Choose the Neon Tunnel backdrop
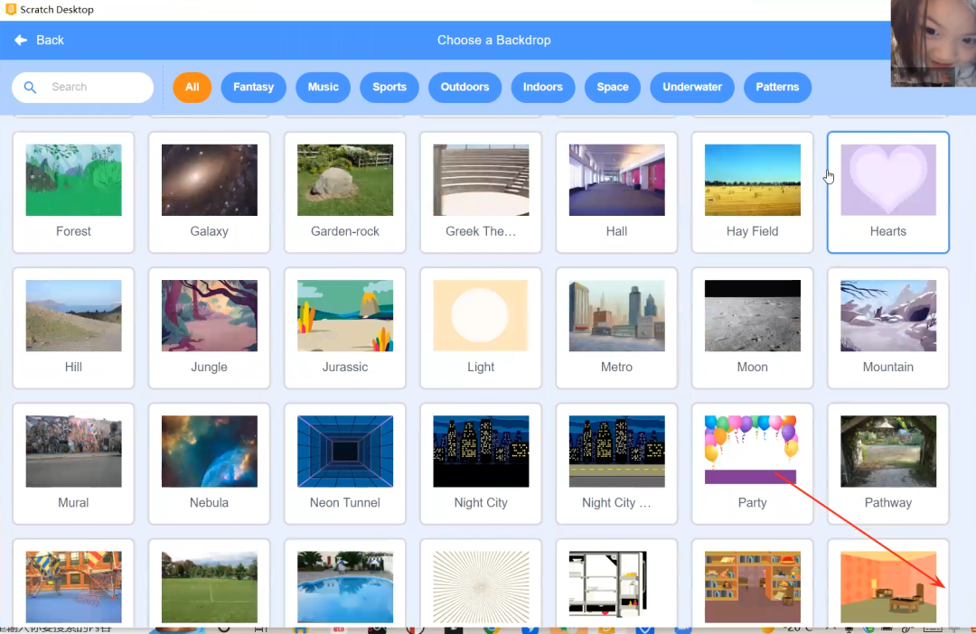The image size is (976, 634). coord(345,463)
